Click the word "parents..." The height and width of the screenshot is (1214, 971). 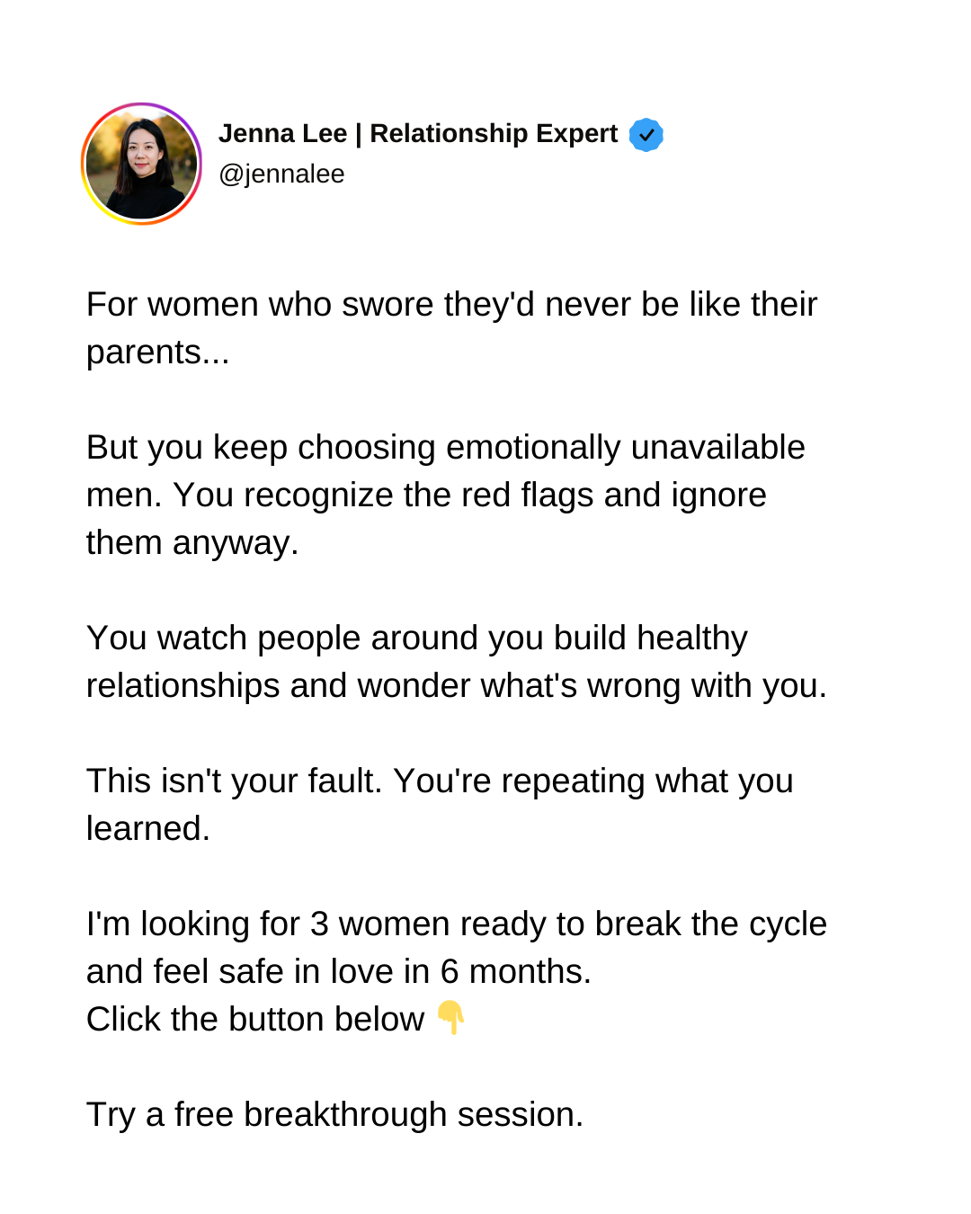[x=158, y=353]
